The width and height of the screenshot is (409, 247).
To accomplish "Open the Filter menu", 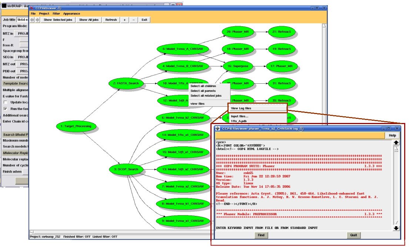I will [56, 14].
